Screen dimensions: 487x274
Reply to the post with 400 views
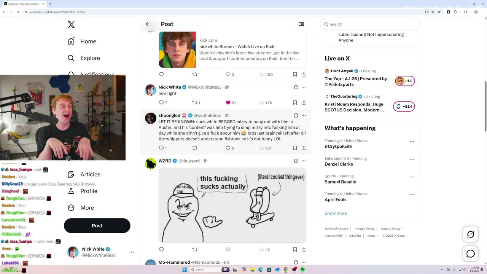(x=161, y=75)
